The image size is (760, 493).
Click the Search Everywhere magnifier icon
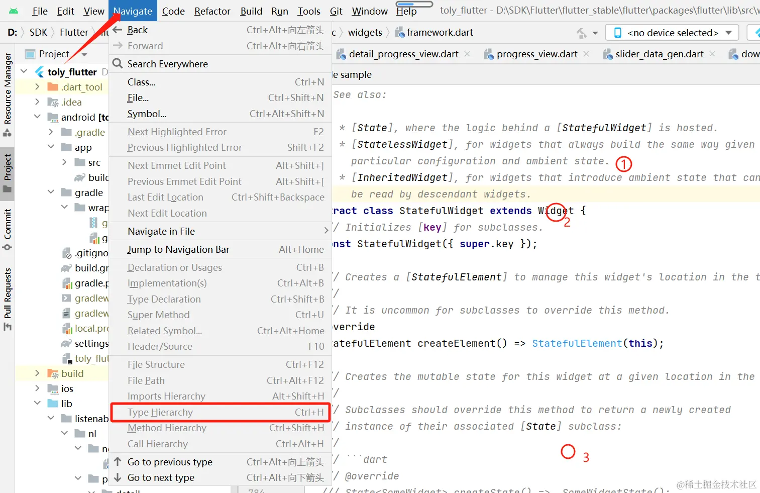[118, 64]
